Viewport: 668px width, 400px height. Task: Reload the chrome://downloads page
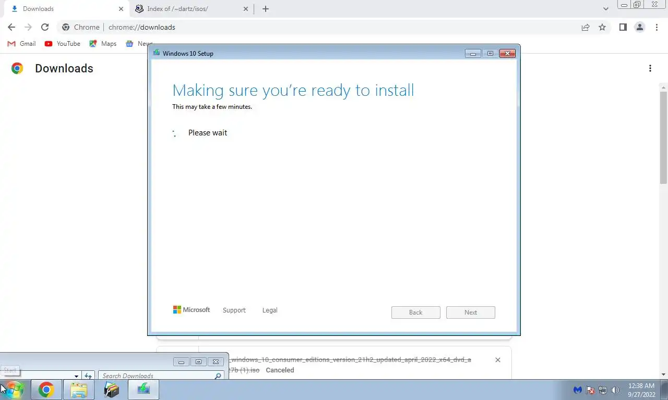[x=45, y=27]
